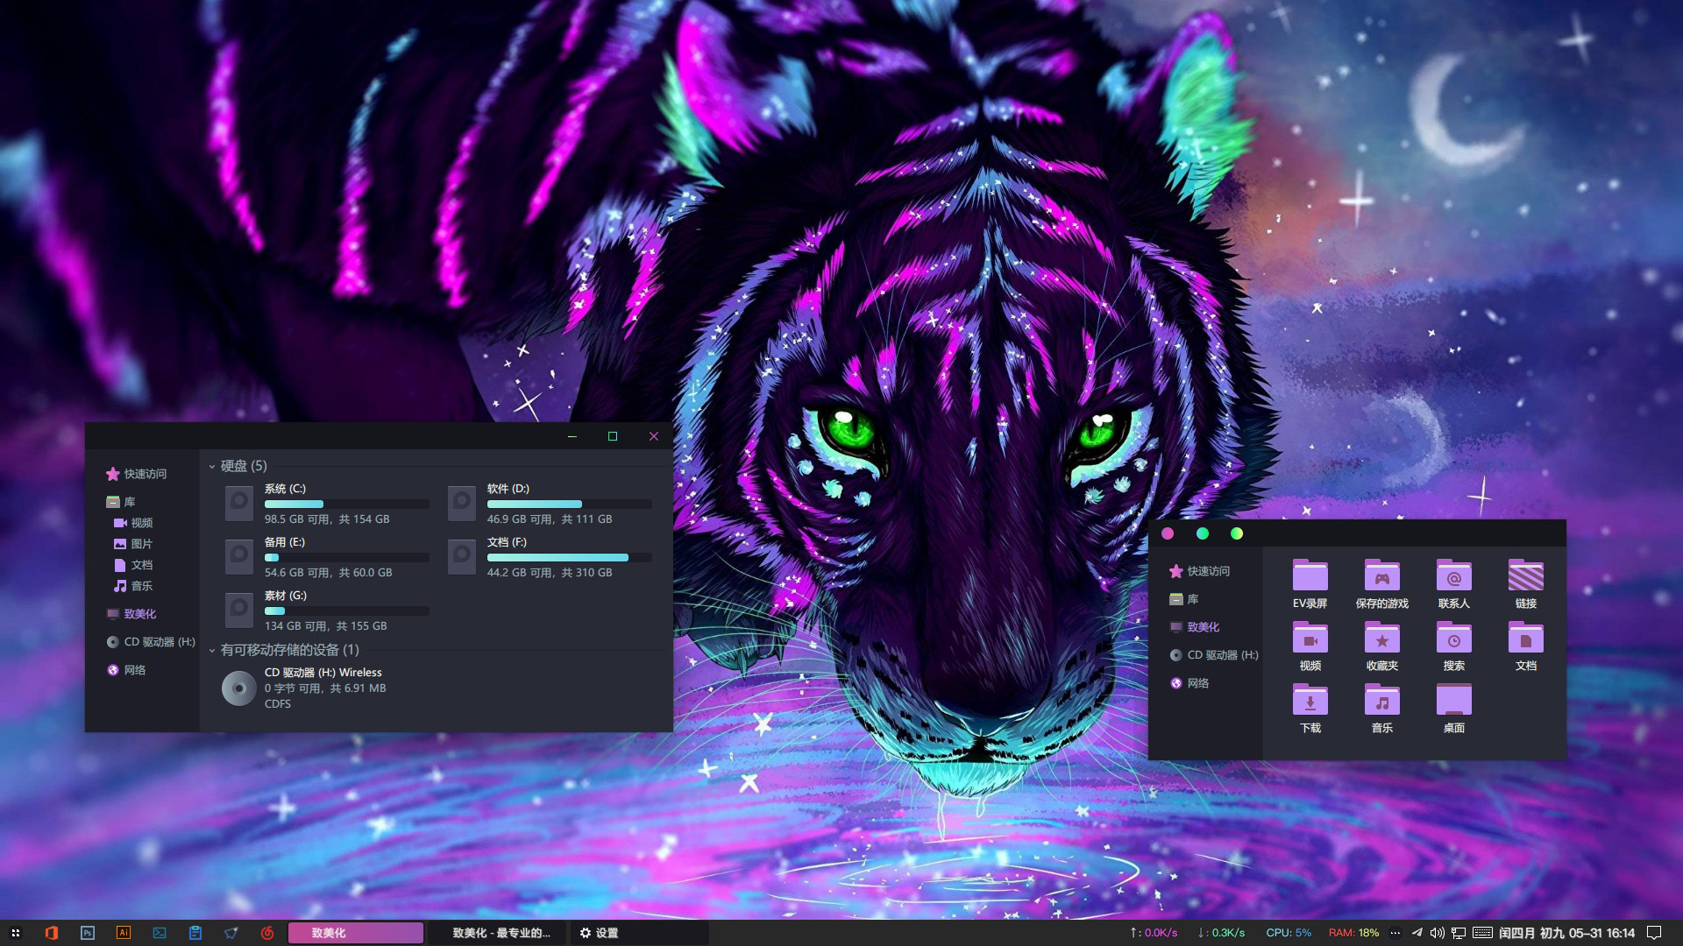Minimize the drives explorer window
The image size is (1683, 946).
point(572,436)
